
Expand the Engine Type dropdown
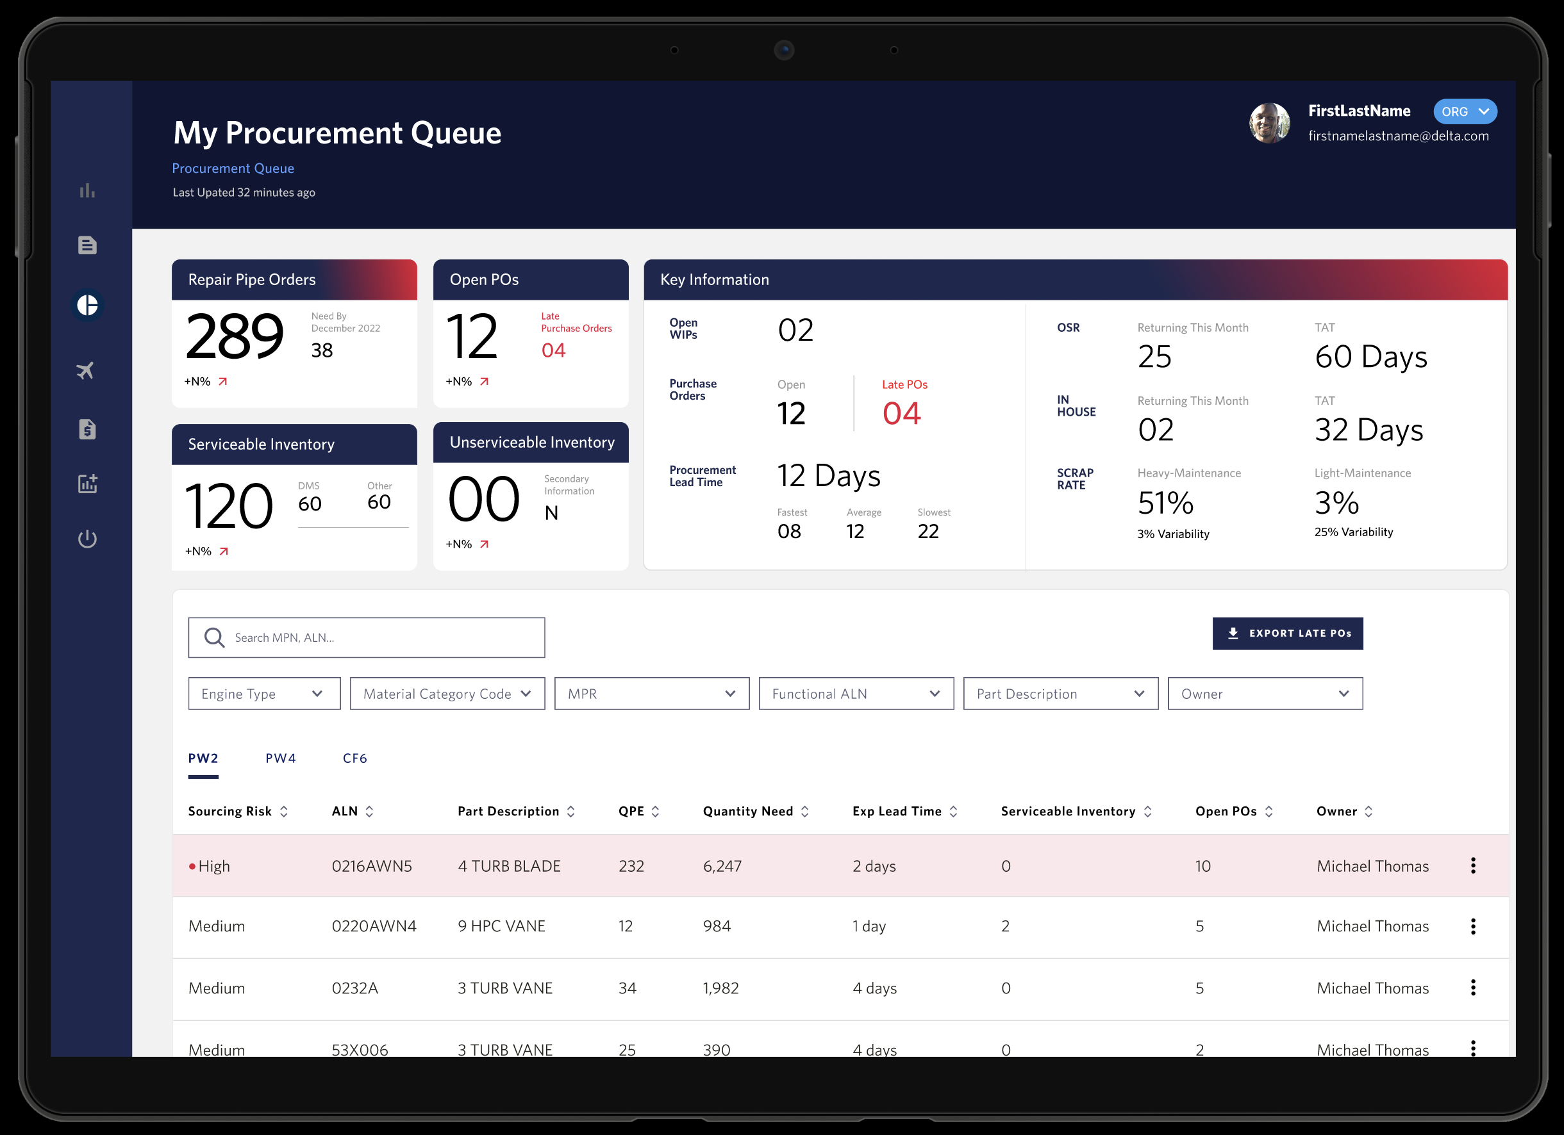(264, 693)
